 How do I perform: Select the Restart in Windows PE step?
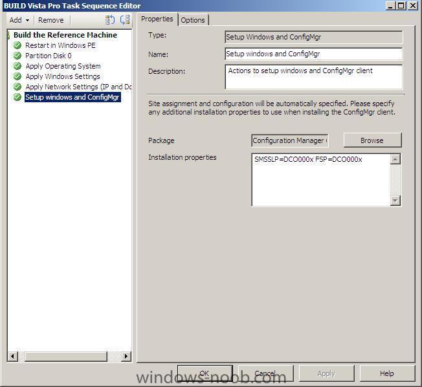(60, 45)
